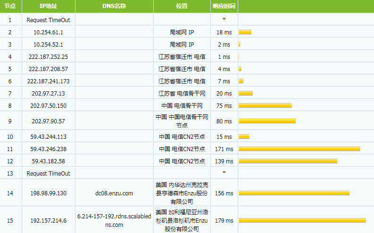The height and width of the screenshot is (233, 374).
Task: Click DNS name dc08.enzu.com
Action: [x=114, y=193]
